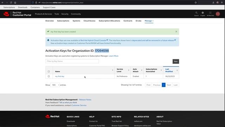This screenshot has width=225, height=127.
Task: Sort by Subscriptions Associated column
Action: point(161,70)
